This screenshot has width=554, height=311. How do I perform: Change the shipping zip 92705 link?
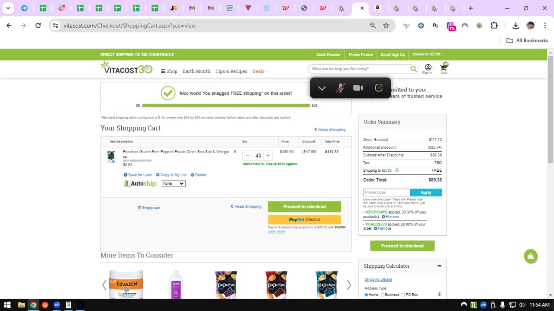click(387, 170)
